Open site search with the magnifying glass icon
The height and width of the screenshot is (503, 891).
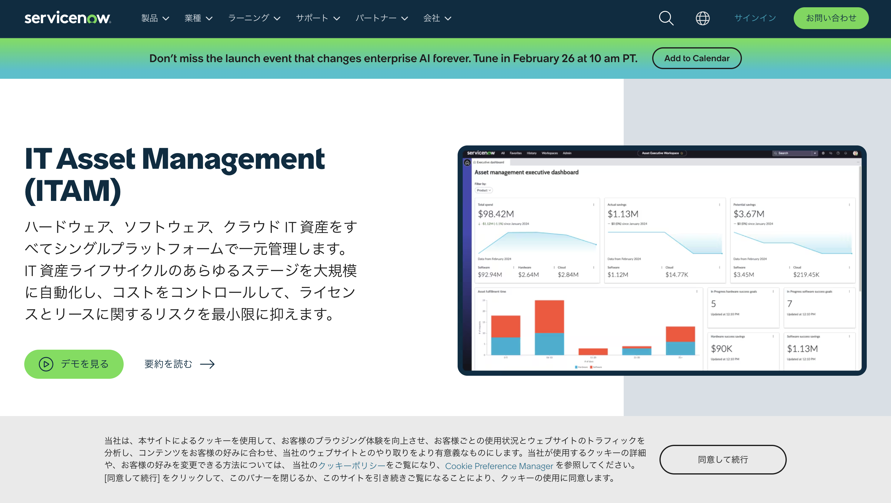click(x=666, y=18)
